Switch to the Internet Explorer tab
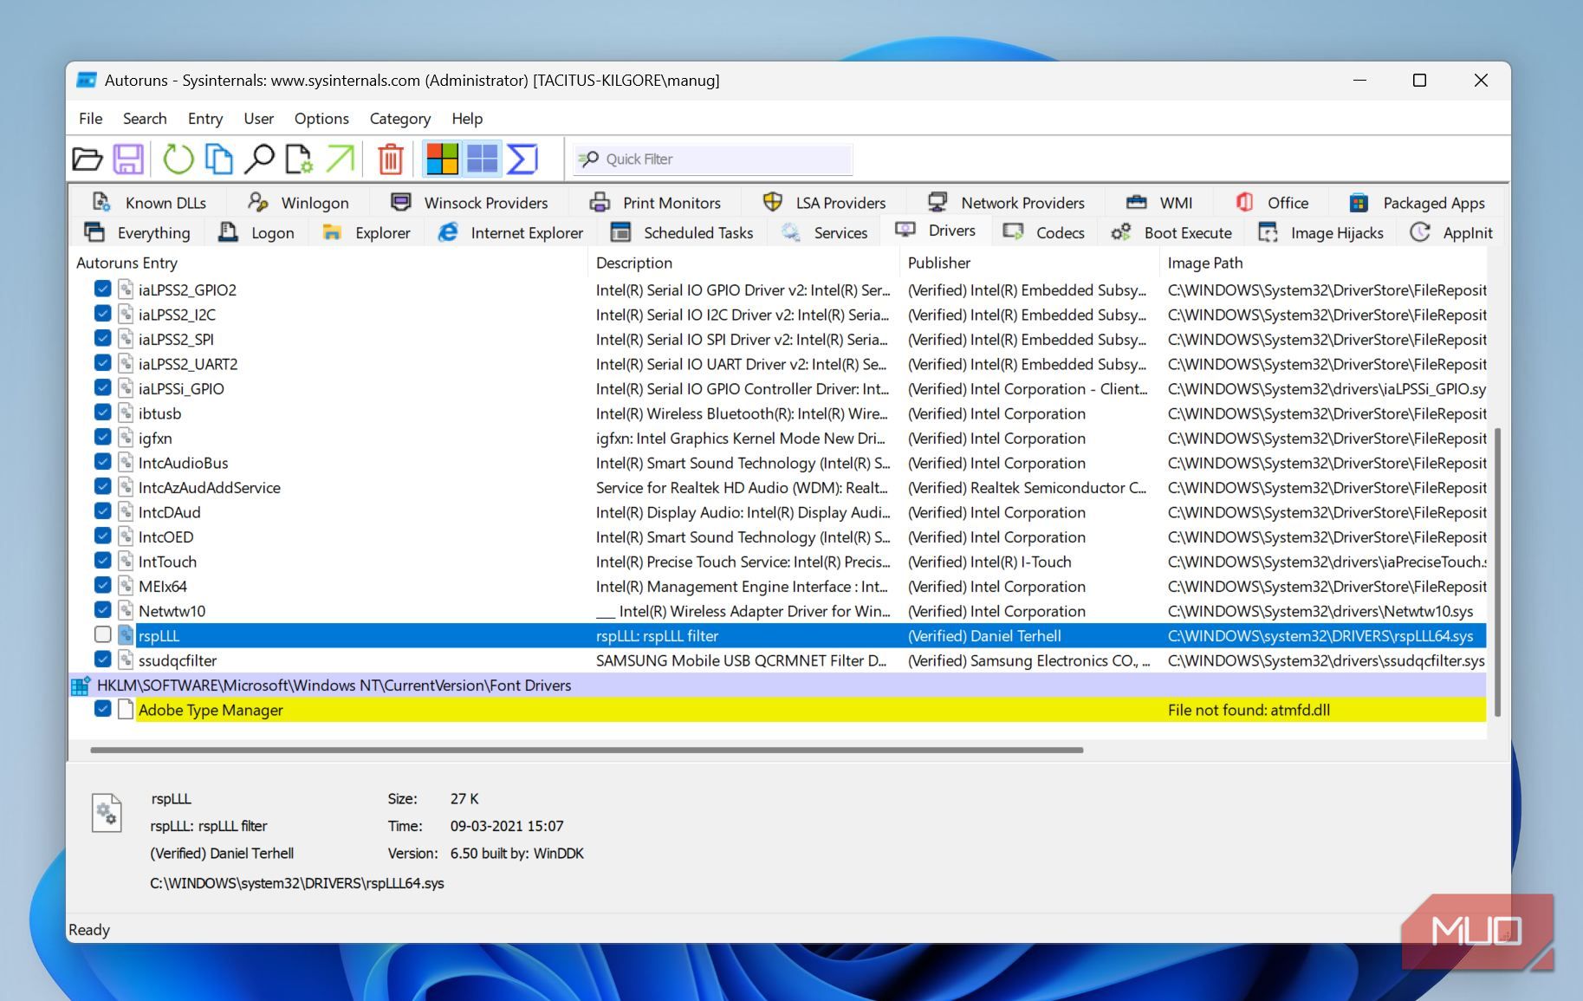This screenshot has width=1583, height=1001. point(510,232)
